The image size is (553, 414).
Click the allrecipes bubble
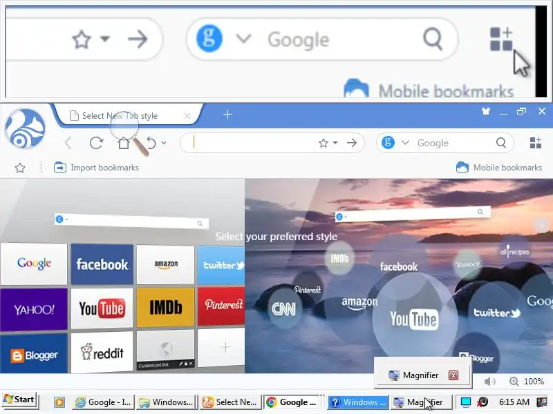[x=514, y=251]
